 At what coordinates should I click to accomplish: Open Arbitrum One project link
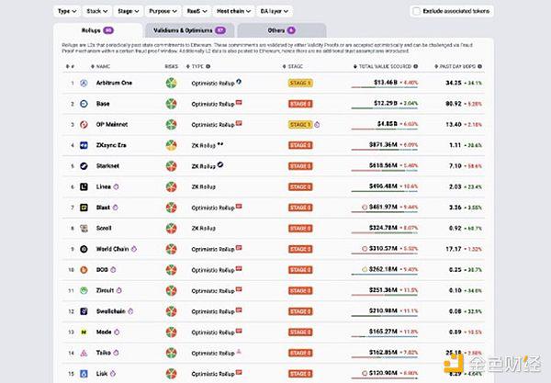click(x=114, y=83)
